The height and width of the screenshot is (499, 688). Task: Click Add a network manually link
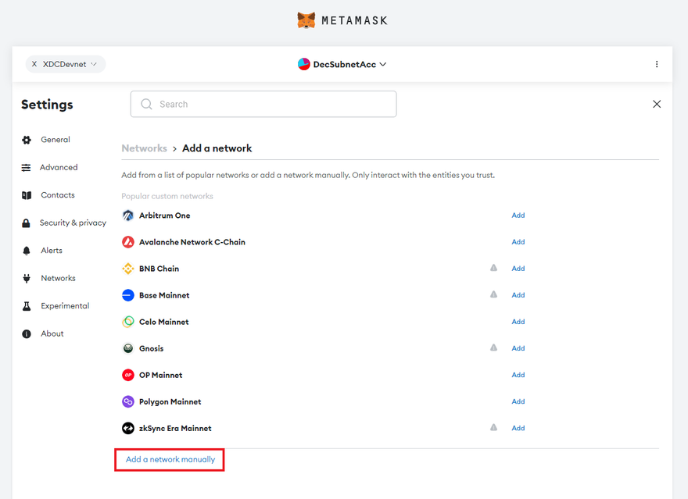tap(170, 459)
